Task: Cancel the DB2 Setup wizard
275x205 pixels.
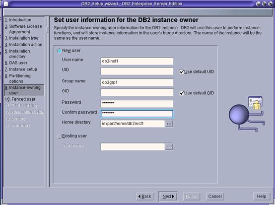Action: pyautogui.click(x=215, y=197)
